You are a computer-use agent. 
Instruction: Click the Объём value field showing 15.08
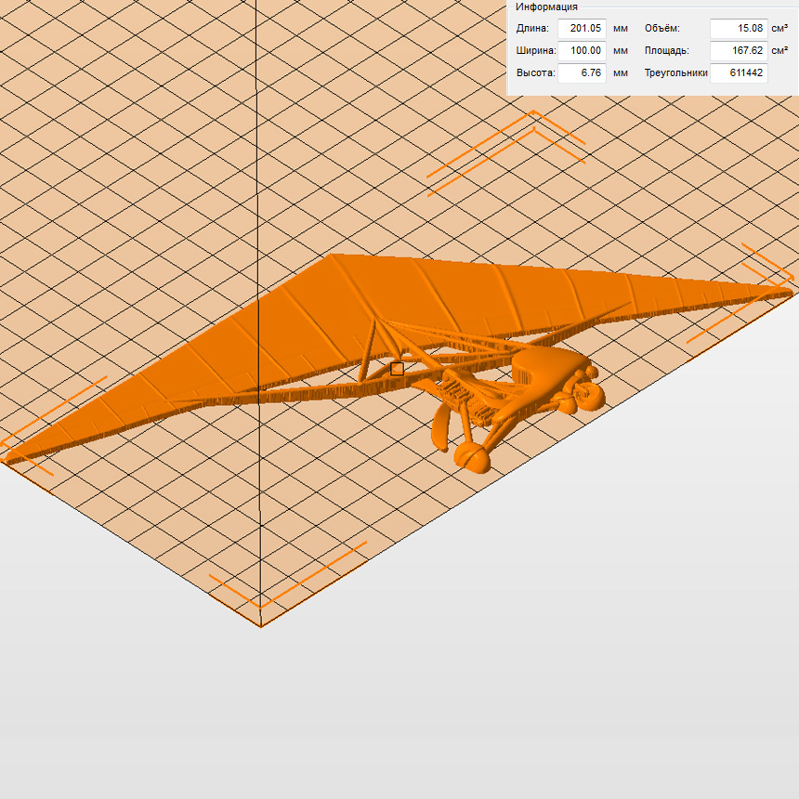click(x=739, y=28)
